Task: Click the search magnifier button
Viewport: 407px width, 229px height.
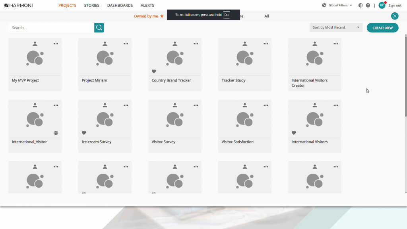Action: point(99,27)
